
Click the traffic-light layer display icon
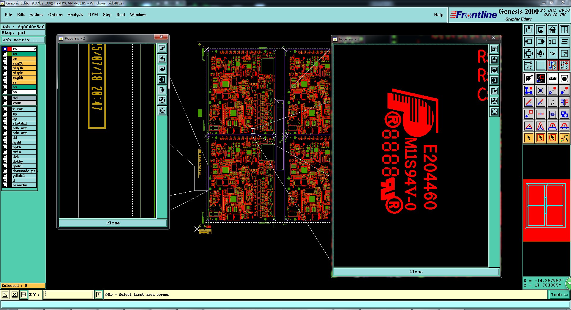[x=553, y=65]
